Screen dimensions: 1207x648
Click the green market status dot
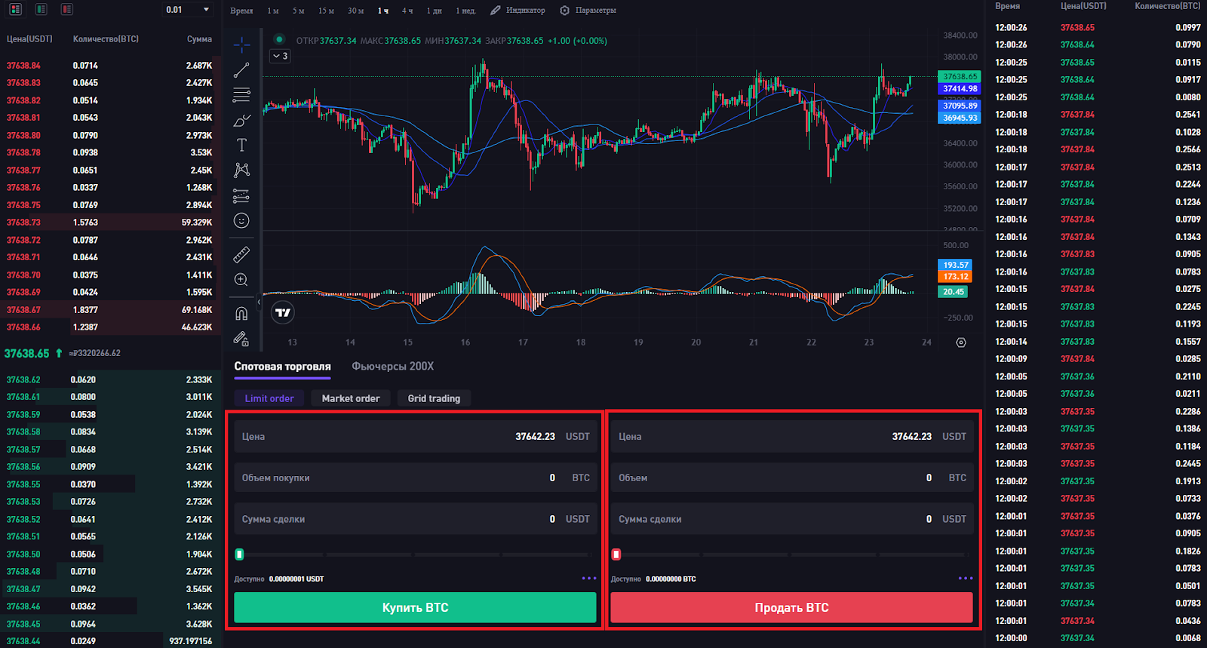tap(279, 39)
